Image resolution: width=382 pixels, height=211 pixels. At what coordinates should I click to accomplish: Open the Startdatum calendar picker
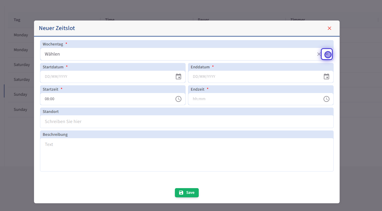[178, 77]
